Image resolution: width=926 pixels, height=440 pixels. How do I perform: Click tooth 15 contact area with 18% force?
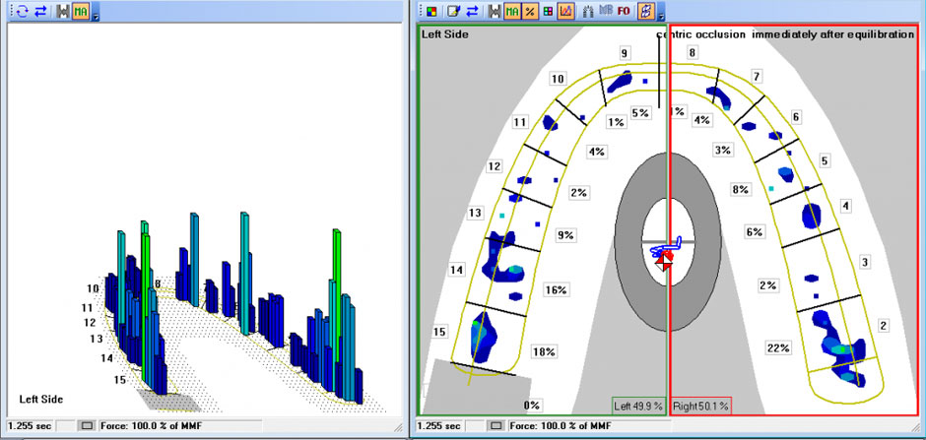click(483, 332)
